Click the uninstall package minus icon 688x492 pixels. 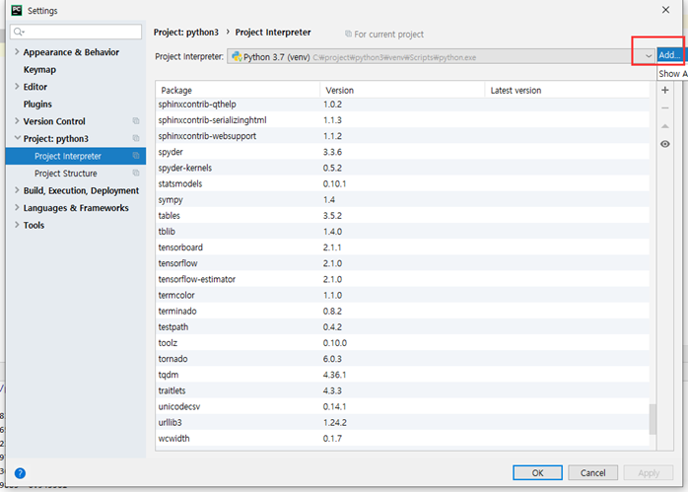pos(665,108)
